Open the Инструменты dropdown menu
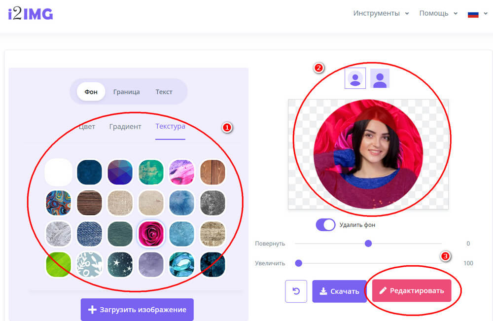This screenshot has width=493, height=321. click(381, 13)
